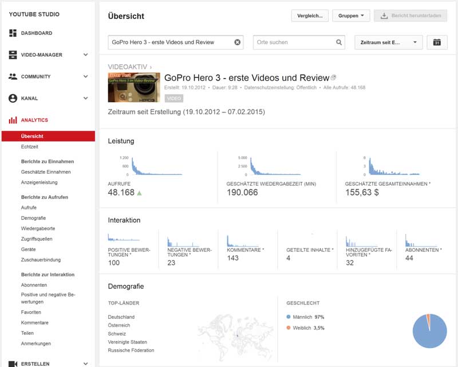
Task: Open Anzeigenleistung report
Action: (x=39, y=182)
